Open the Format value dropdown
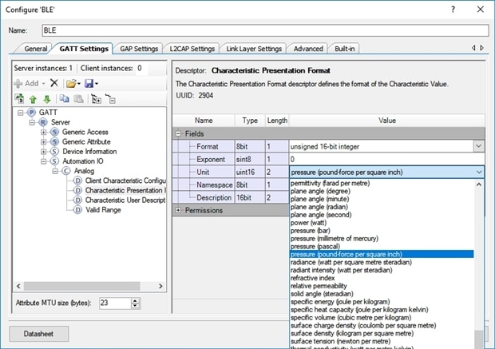Screen dimensions: 495x349 (477, 146)
